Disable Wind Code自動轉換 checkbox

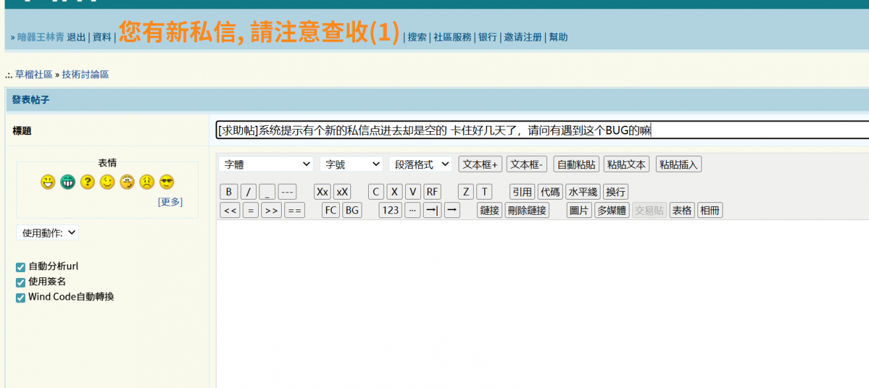coord(20,297)
